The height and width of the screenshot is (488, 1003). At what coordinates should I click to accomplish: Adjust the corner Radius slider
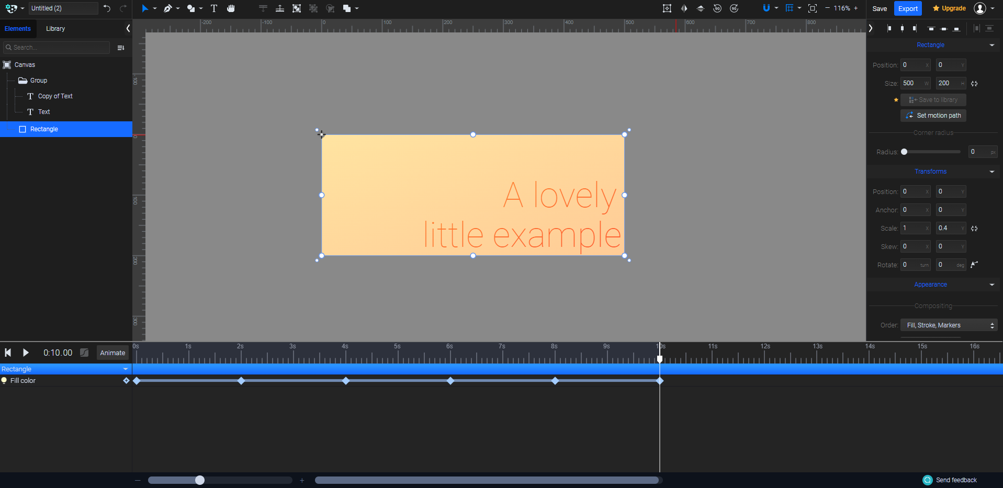905,152
